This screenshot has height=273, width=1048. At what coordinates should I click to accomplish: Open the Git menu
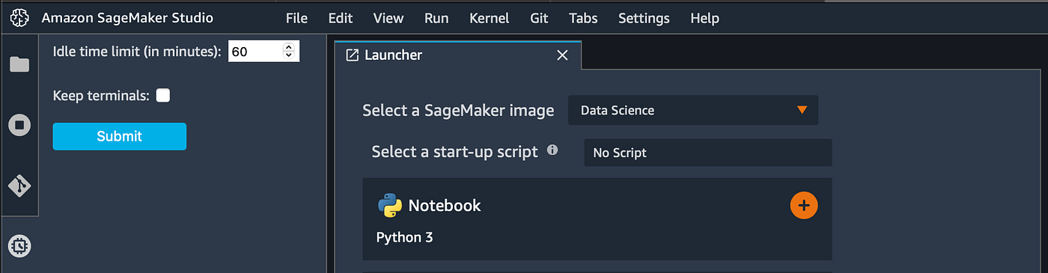point(539,18)
